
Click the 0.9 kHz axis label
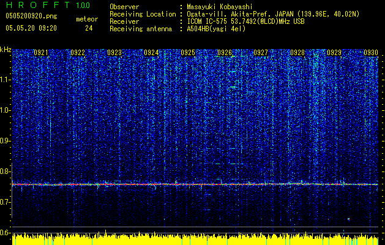[x=6, y=141]
